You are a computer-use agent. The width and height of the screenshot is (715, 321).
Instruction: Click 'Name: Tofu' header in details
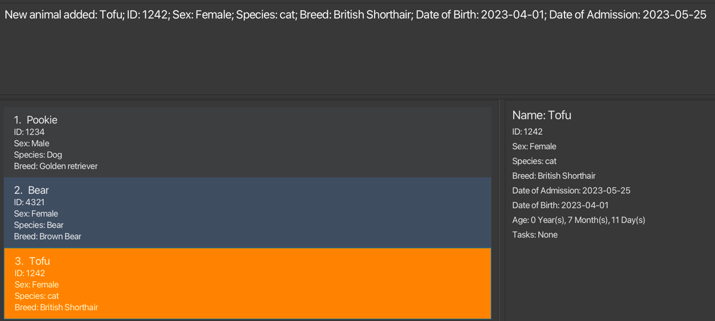coord(541,115)
